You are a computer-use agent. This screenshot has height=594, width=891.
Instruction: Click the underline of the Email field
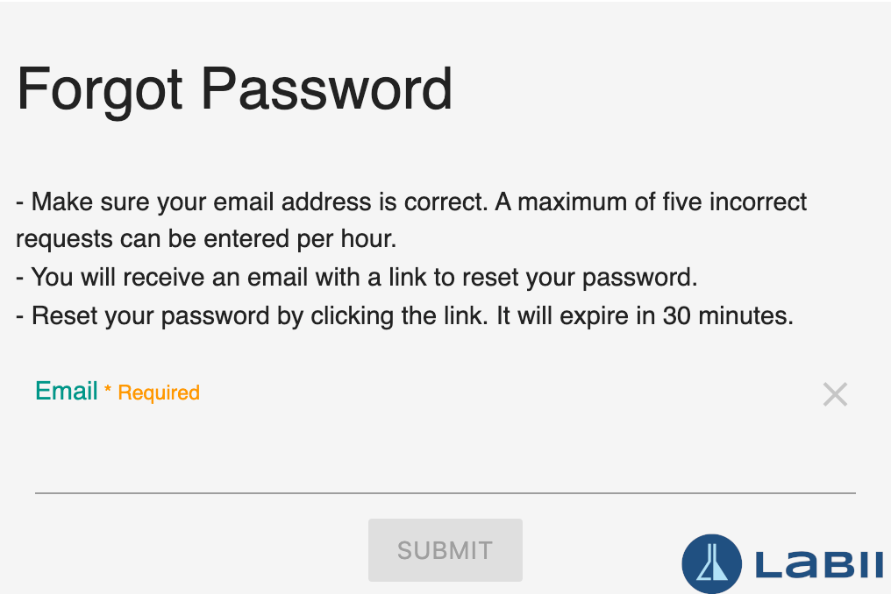445,493
